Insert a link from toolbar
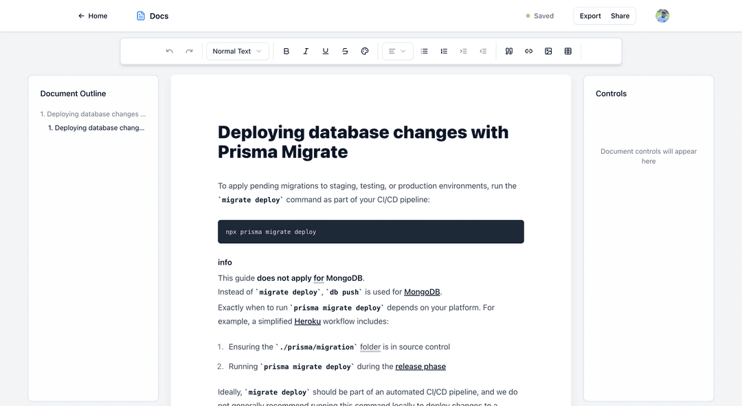 click(528, 52)
